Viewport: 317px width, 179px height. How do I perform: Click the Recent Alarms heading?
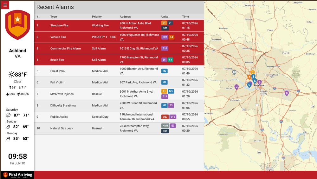coord(55,7)
